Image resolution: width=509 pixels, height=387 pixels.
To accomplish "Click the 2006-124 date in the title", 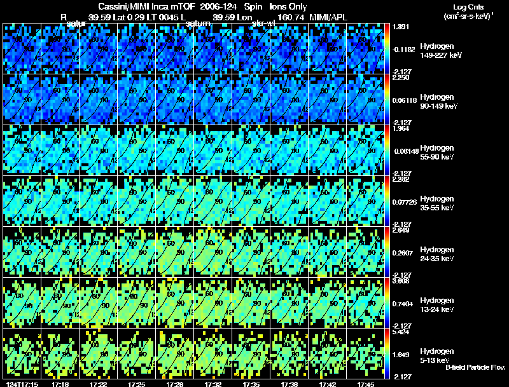I will point(218,6).
